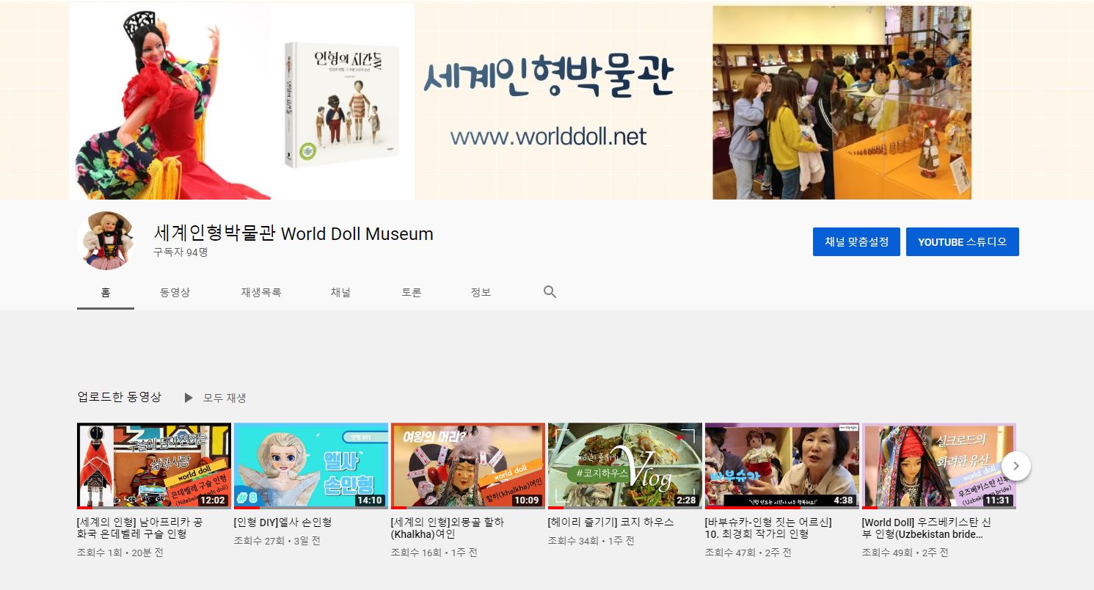This screenshot has width=1094, height=590.
Task: Open the 재생목록 tab
Action: [x=261, y=292]
